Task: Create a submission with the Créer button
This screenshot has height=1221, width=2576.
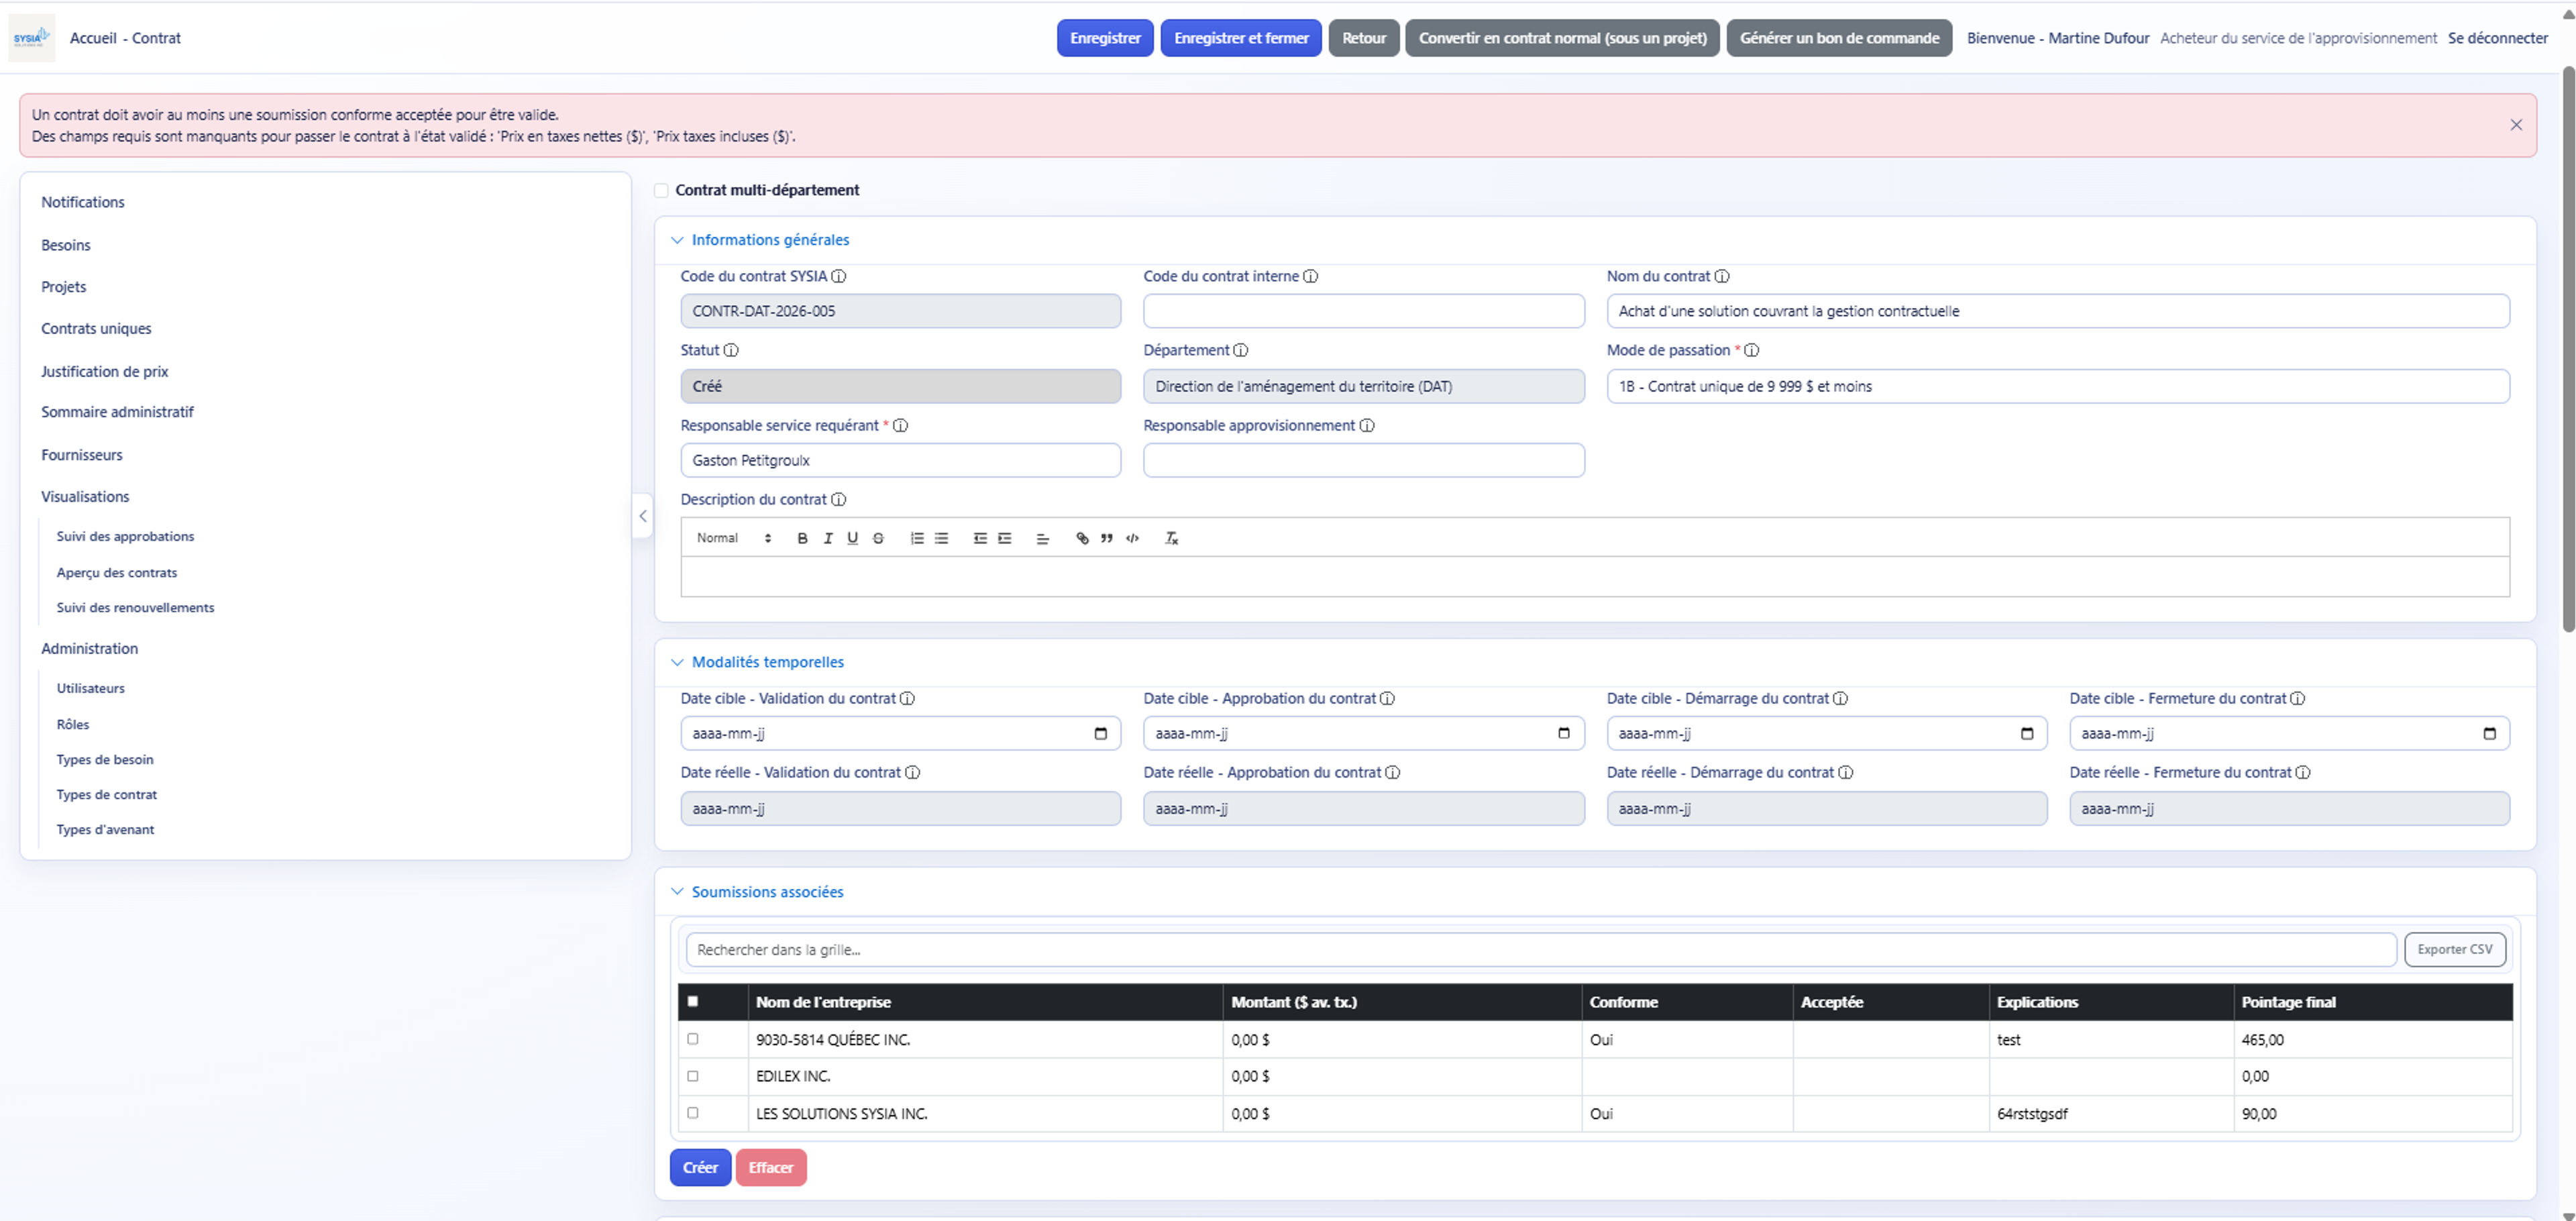Action: (x=700, y=1167)
